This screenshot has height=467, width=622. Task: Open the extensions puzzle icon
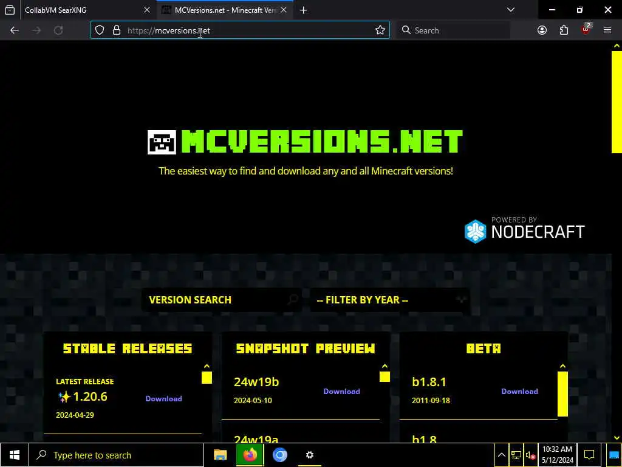[564, 30]
